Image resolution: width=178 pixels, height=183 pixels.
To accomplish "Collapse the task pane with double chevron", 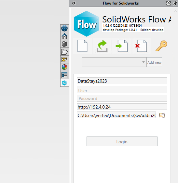I will point(74,3).
